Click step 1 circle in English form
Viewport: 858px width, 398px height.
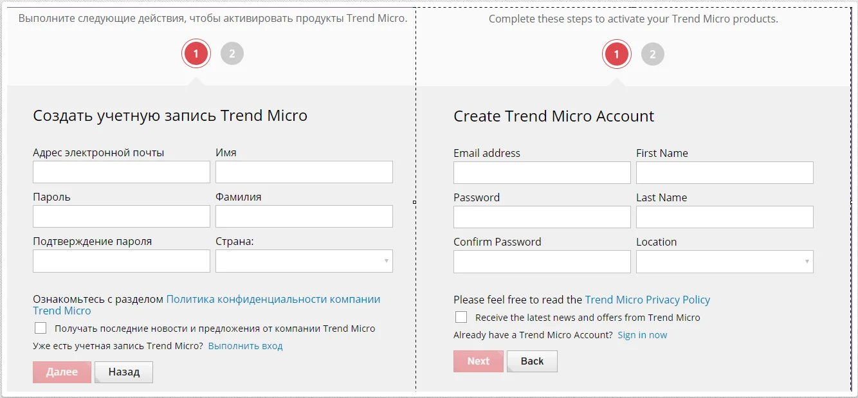(616, 54)
